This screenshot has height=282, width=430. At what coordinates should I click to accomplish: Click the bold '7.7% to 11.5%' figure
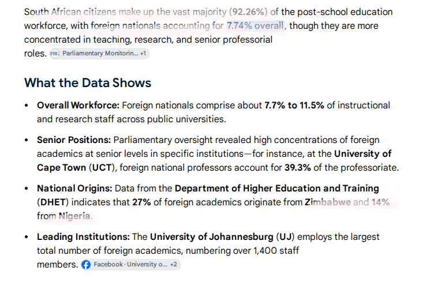coord(294,106)
